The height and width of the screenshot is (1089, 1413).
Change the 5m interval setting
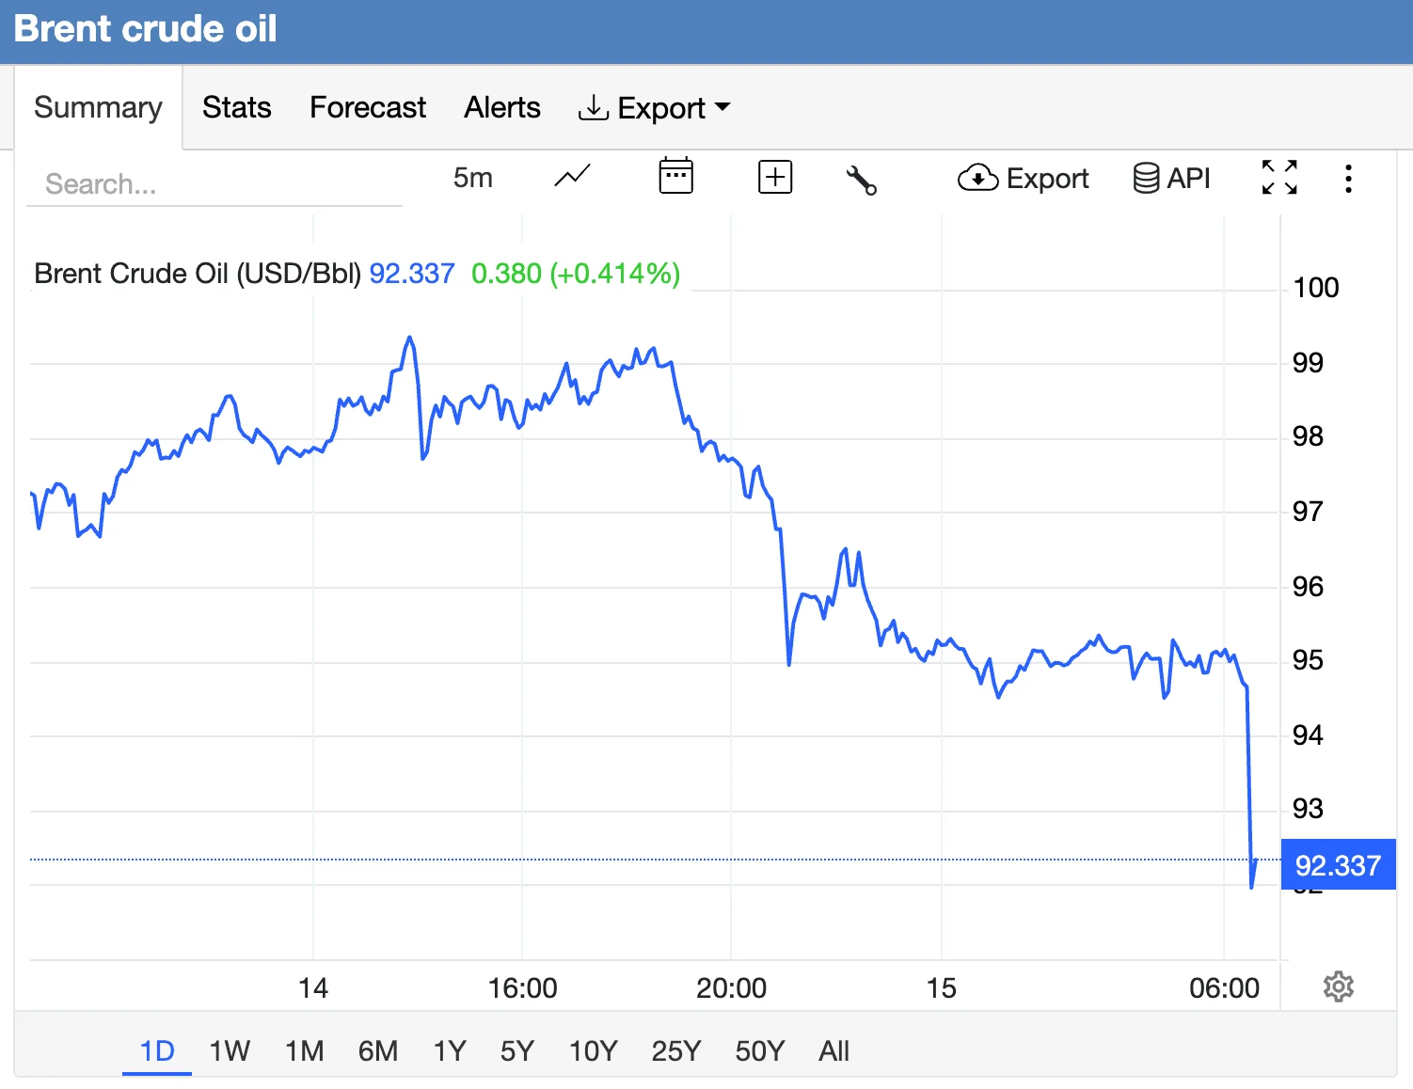[x=472, y=178]
